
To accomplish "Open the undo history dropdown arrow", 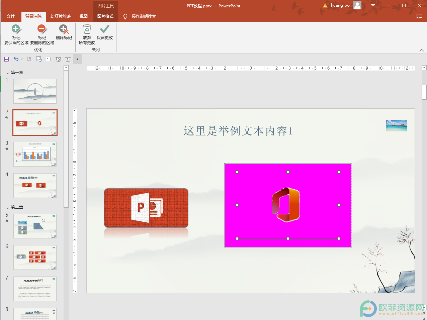I will [22, 59].
